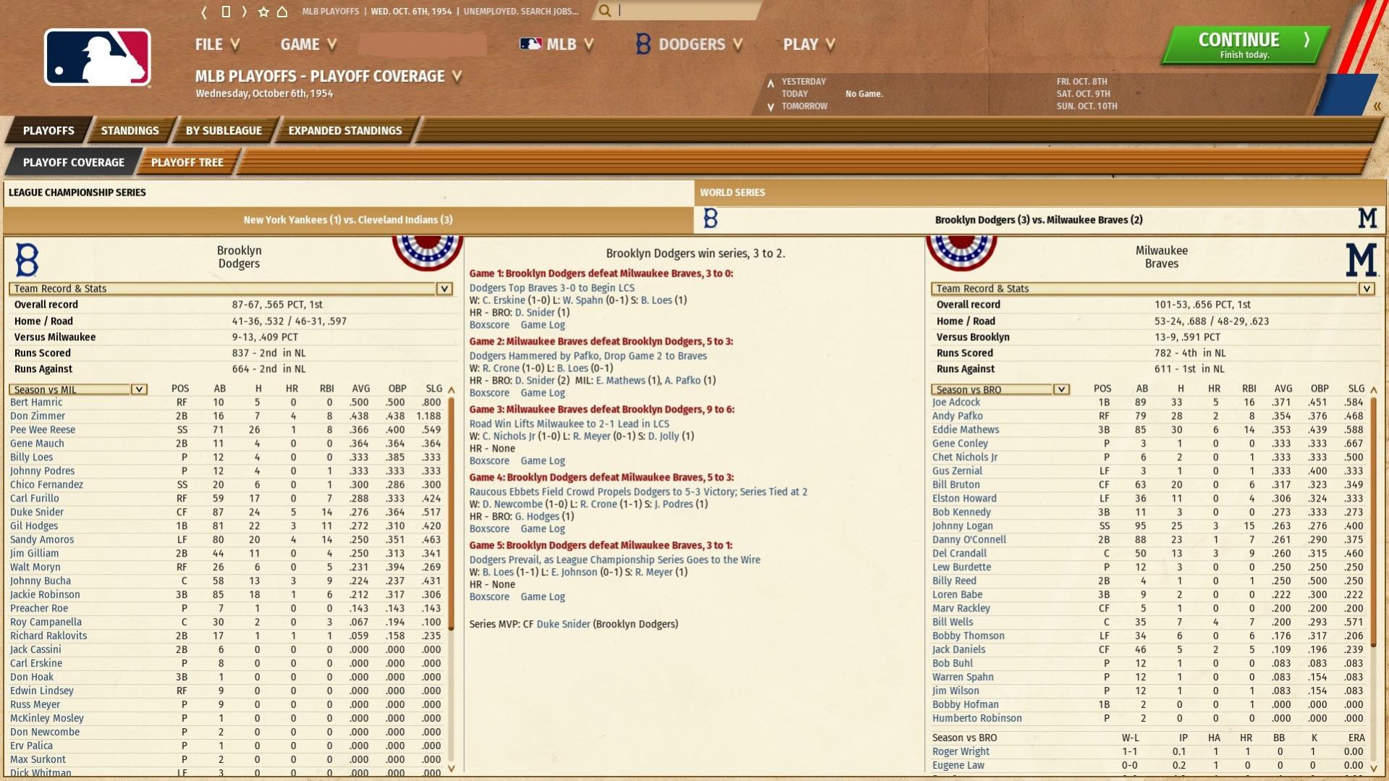The height and width of the screenshot is (781, 1389).
Task: Open the DODGERS team menu
Action: click(x=689, y=45)
